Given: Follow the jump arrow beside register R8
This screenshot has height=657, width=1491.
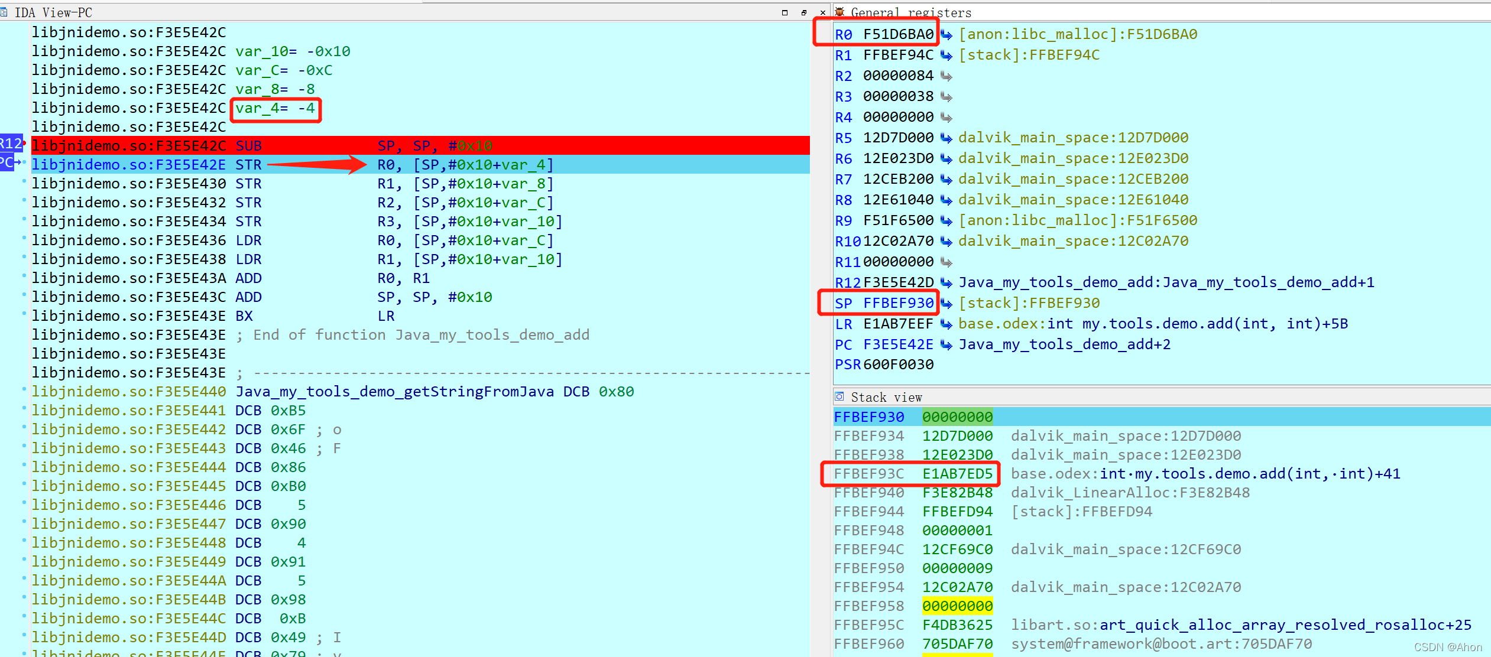Looking at the screenshot, I should point(947,200).
